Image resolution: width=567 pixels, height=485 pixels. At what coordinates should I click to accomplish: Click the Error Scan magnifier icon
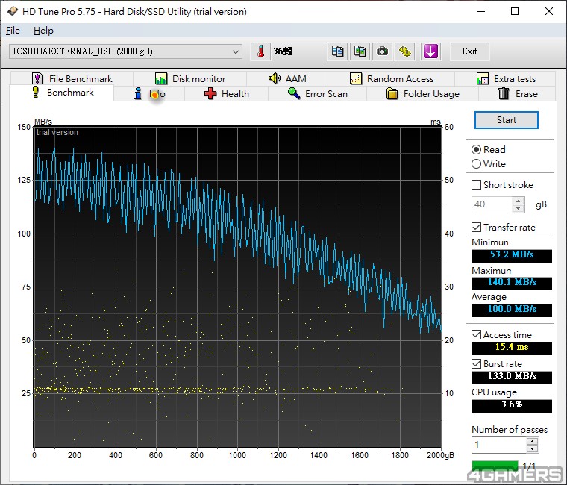click(x=294, y=93)
